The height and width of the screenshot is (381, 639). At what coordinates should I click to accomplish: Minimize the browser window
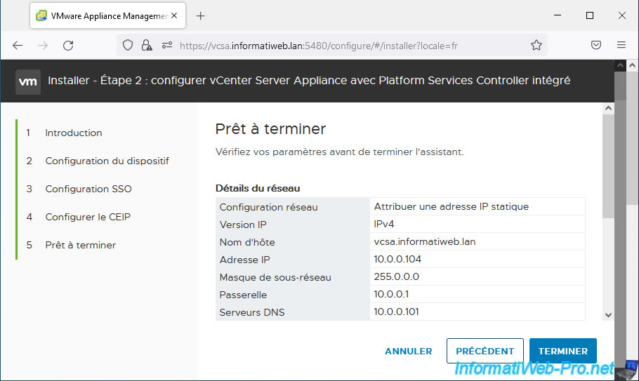coord(558,15)
